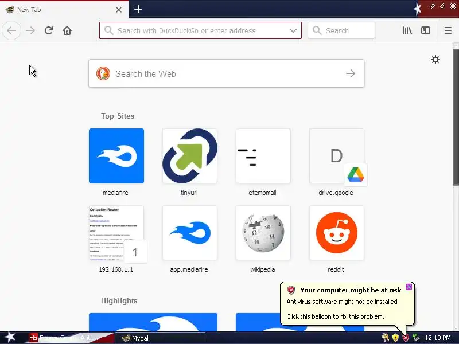Focus the toolbar Search box
459x344 pixels.
click(x=341, y=30)
